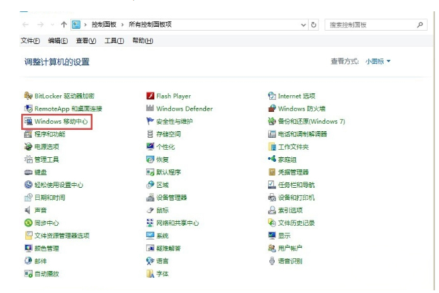This screenshot has height=293, width=439.
Task: Open the 恢复 recovery icon
Action: 150,160
